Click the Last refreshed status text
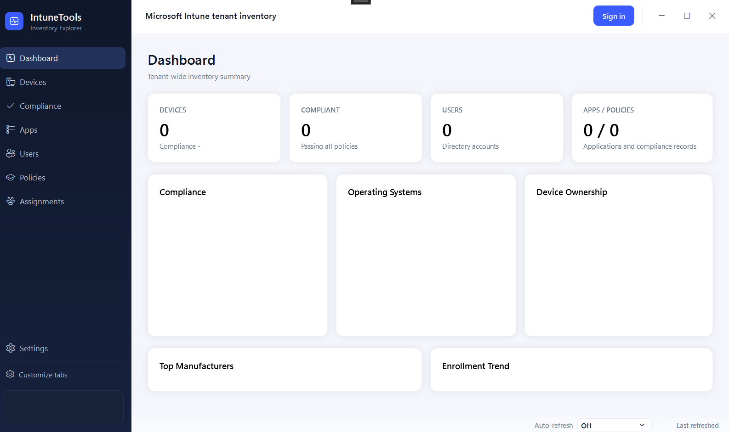 tap(697, 426)
